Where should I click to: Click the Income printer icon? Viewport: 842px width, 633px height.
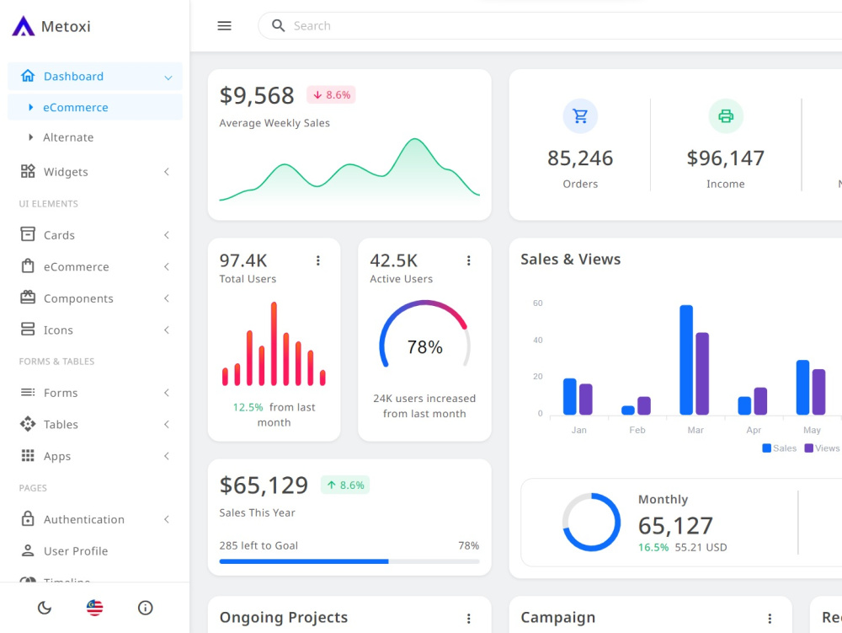tap(725, 115)
